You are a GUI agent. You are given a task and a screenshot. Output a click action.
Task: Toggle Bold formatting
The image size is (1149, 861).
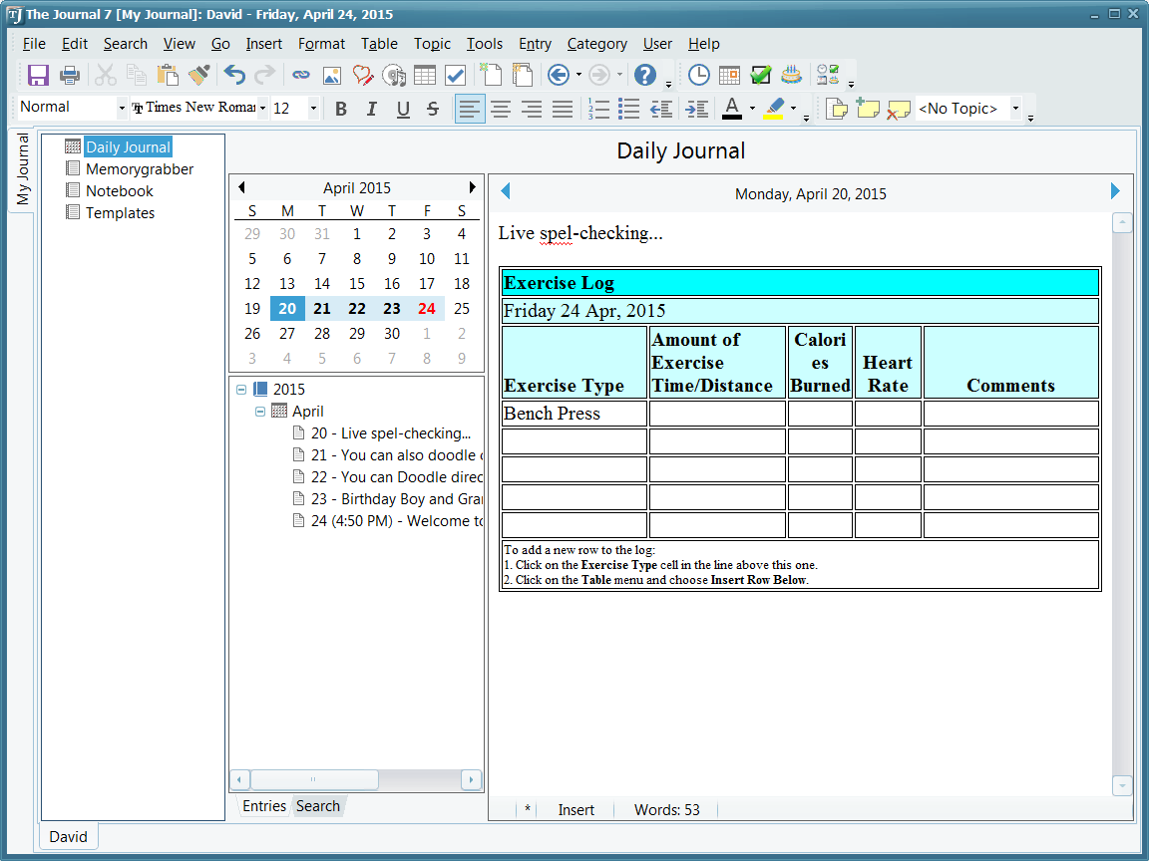[341, 109]
